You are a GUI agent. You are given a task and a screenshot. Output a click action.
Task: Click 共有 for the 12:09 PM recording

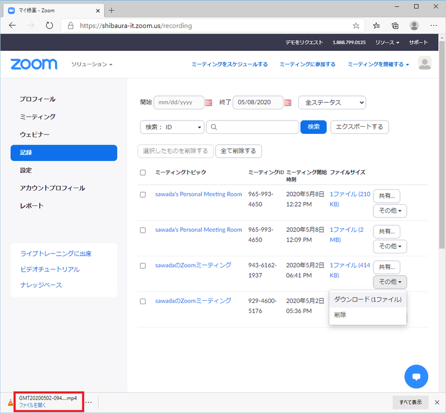coord(386,232)
